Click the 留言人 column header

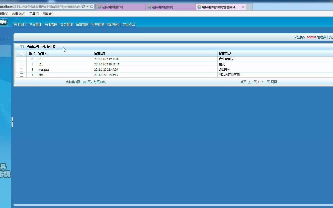[x=43, y=53]
